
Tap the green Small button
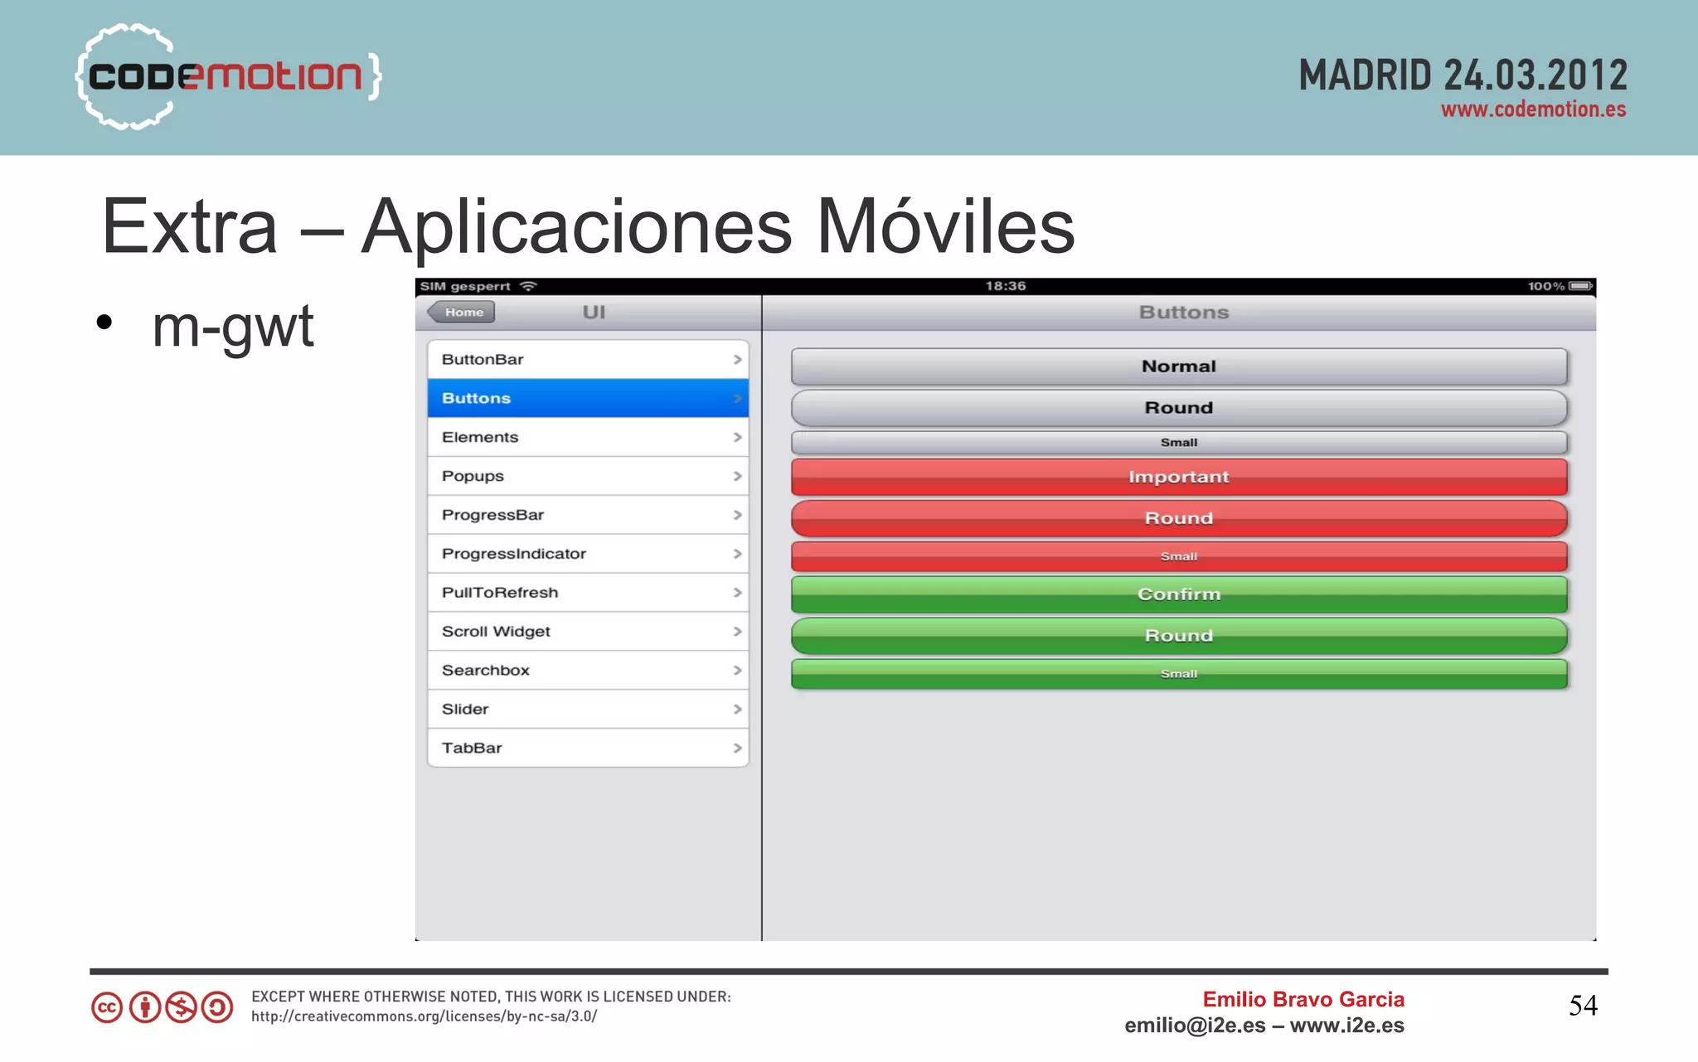click(1179, 674)
